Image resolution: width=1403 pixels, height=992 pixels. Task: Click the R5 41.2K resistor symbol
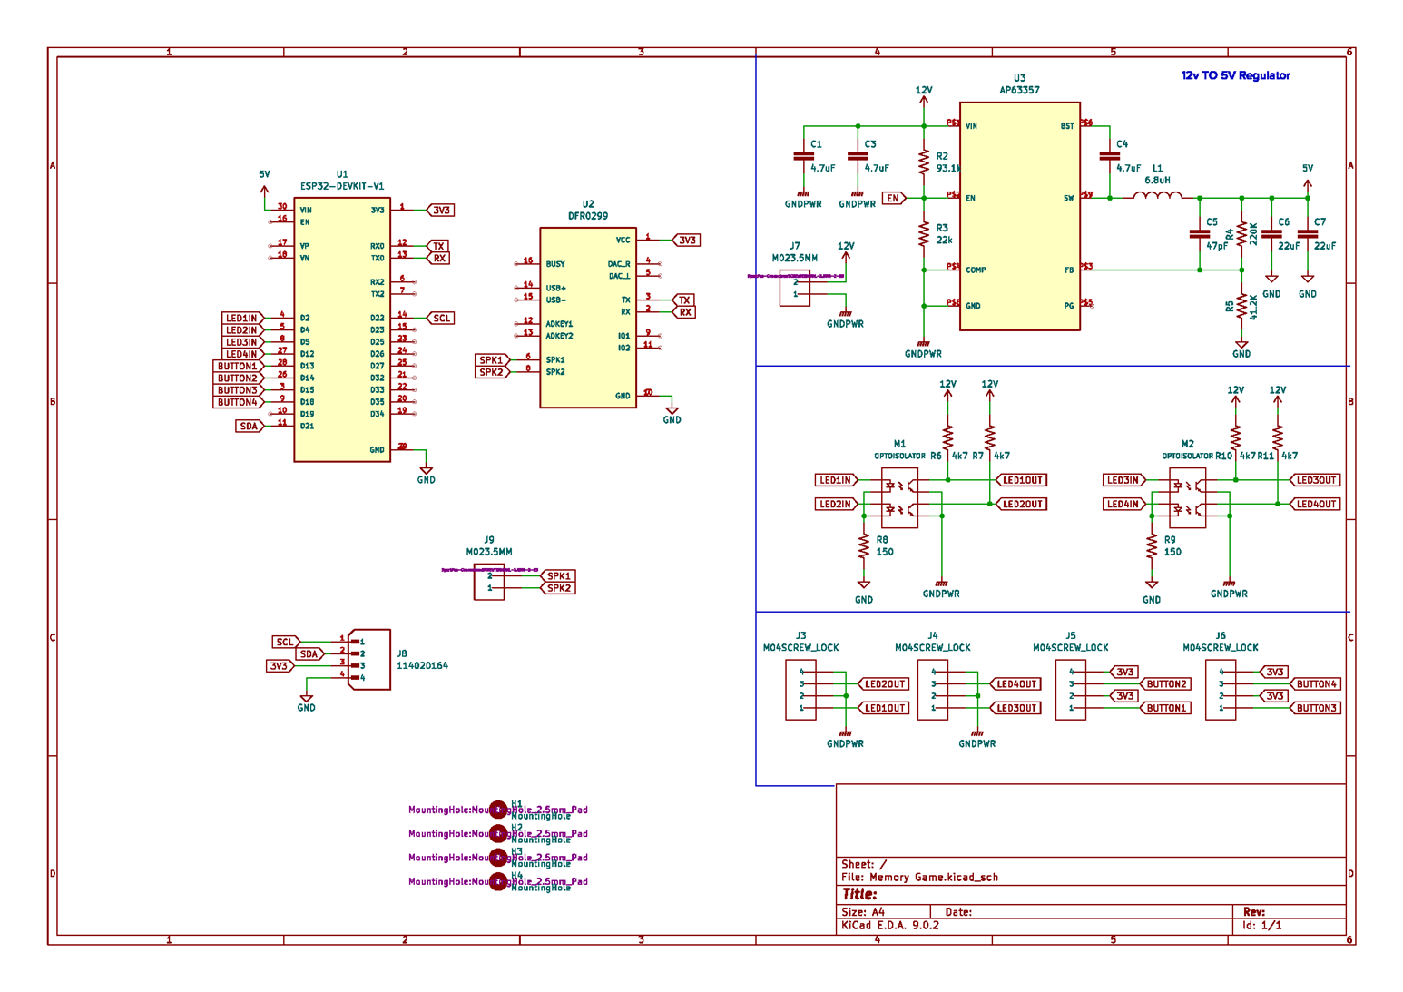tap(1241, 307)
